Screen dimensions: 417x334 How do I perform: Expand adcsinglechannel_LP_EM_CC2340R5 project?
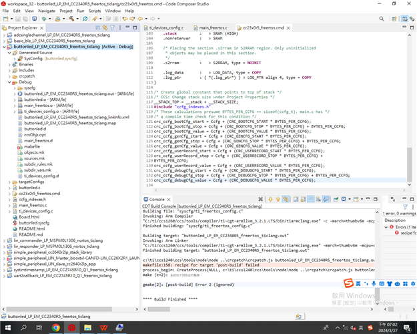click(x=4, y=35)
